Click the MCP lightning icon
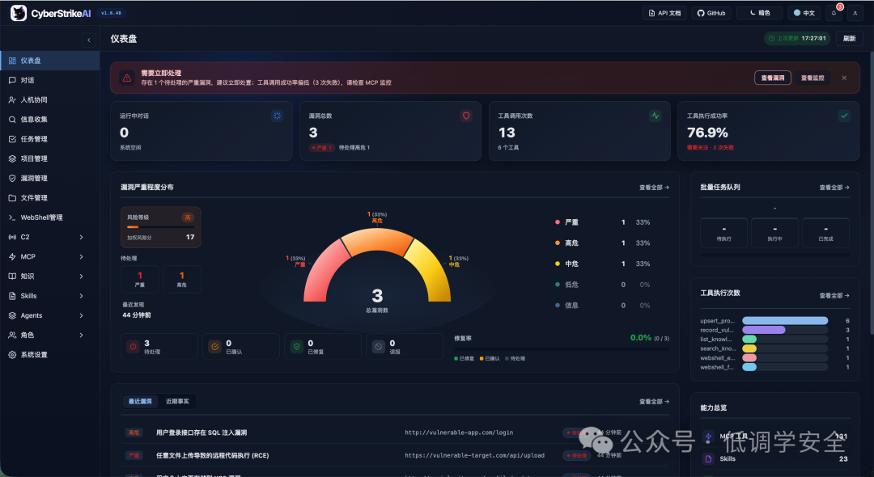The image size is (874, 477). [x=12, y=256]
